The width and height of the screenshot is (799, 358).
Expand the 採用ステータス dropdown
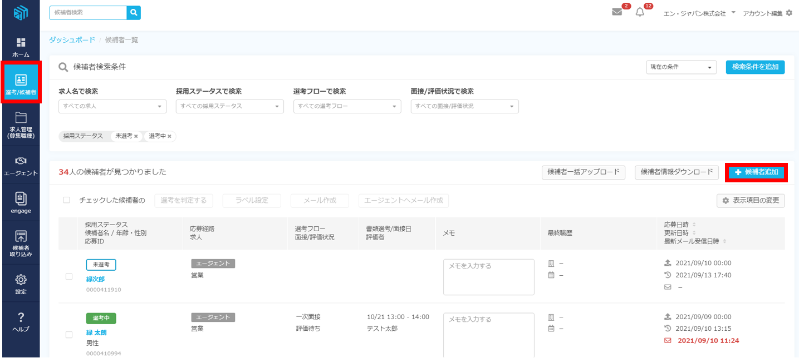coord(229,106)
